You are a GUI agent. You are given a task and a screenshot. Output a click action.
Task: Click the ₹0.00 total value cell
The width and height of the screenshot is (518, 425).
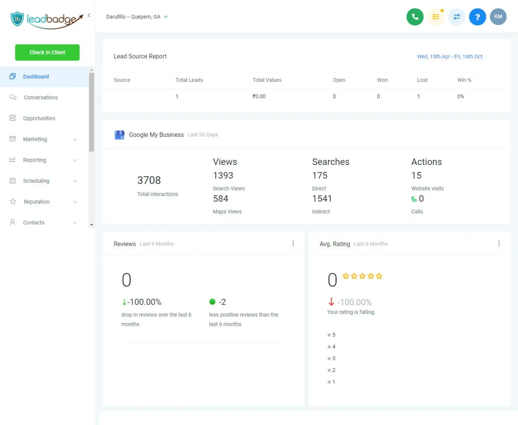pos(259,96)
